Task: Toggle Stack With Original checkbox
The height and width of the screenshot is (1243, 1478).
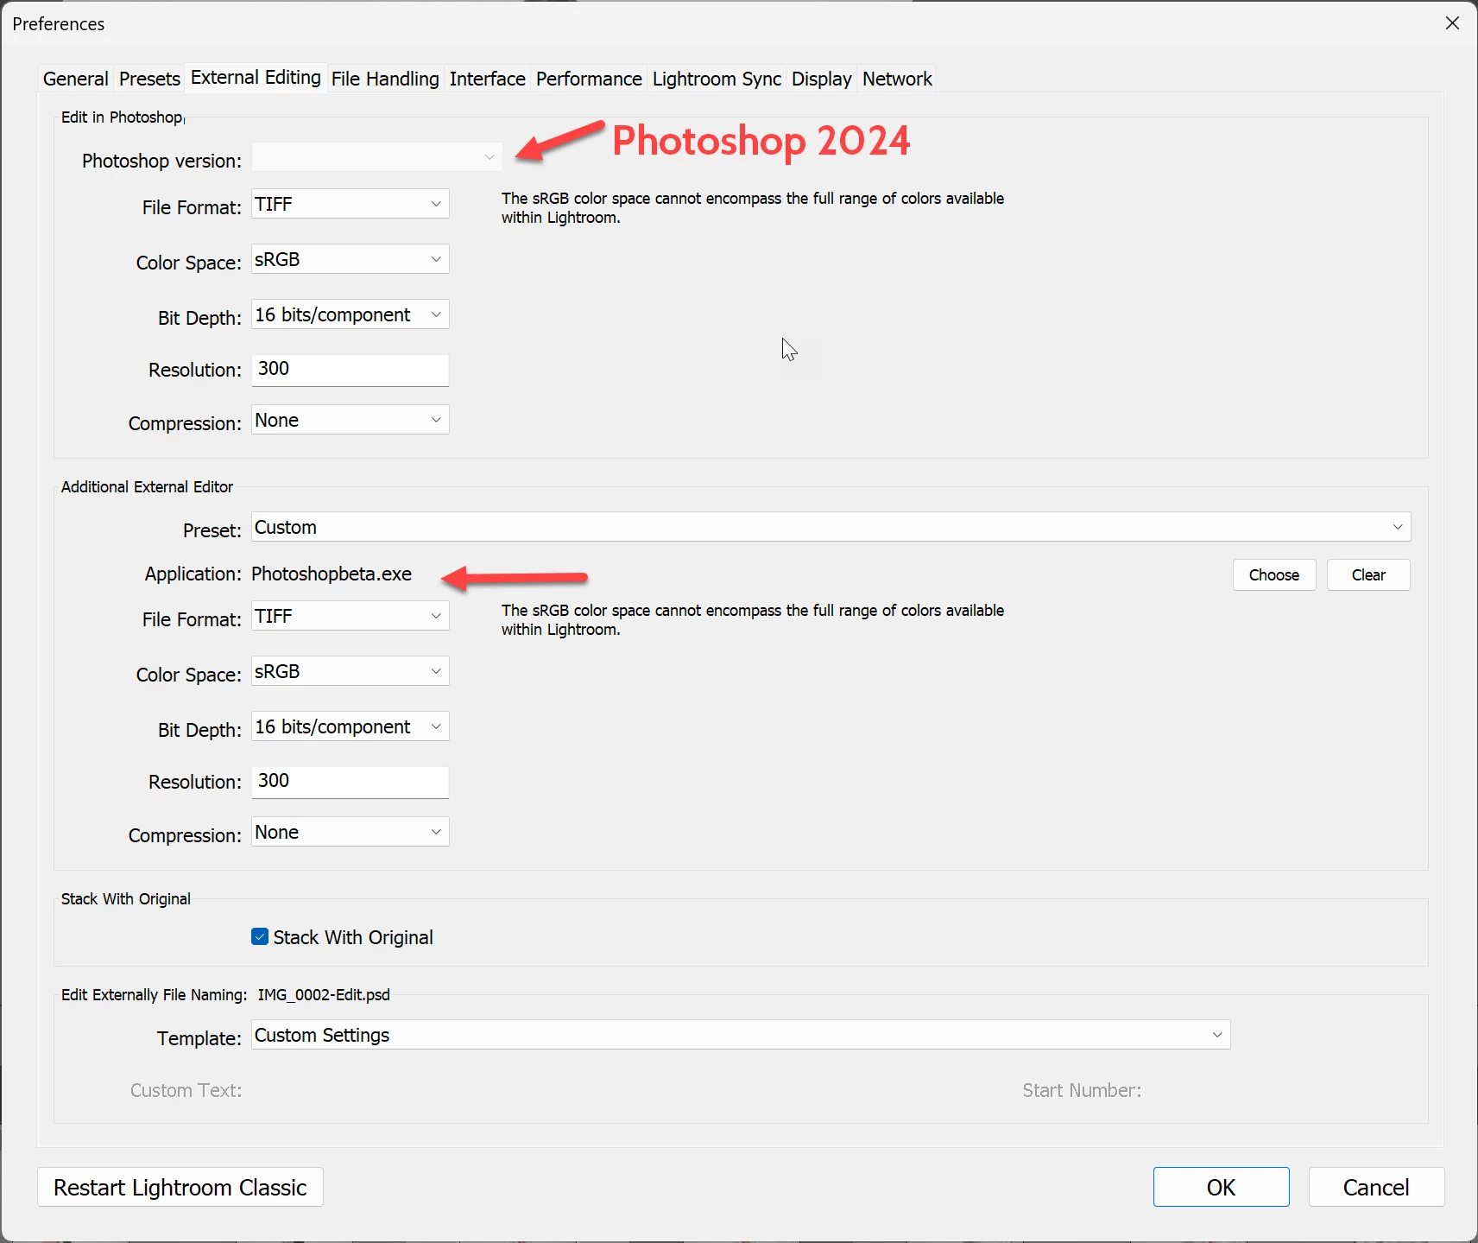Action: click(260, 937)
